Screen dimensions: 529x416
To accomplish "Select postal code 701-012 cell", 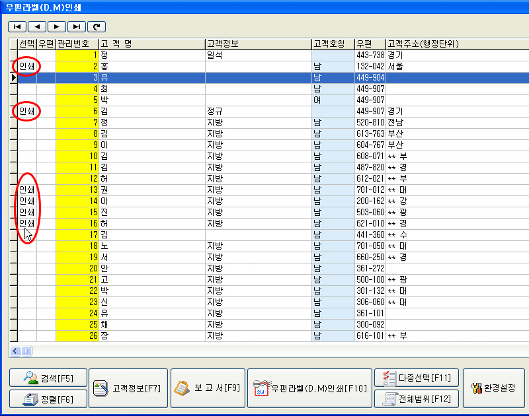I will click(370, 190).
